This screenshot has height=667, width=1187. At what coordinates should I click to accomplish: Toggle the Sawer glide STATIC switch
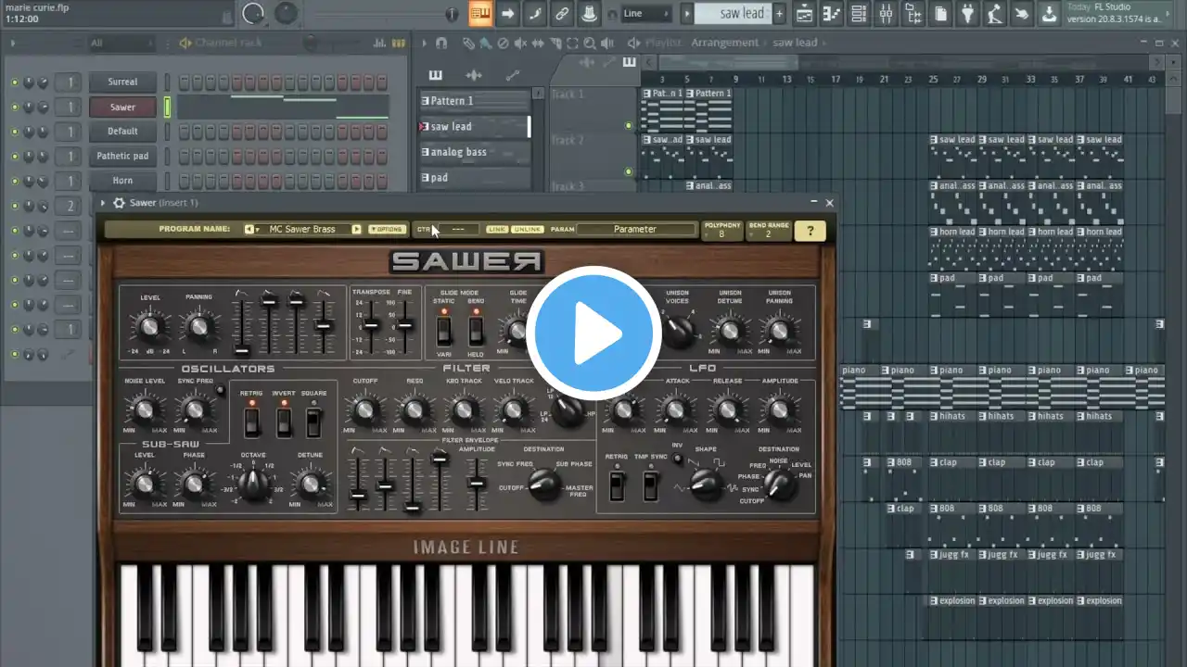444,330
